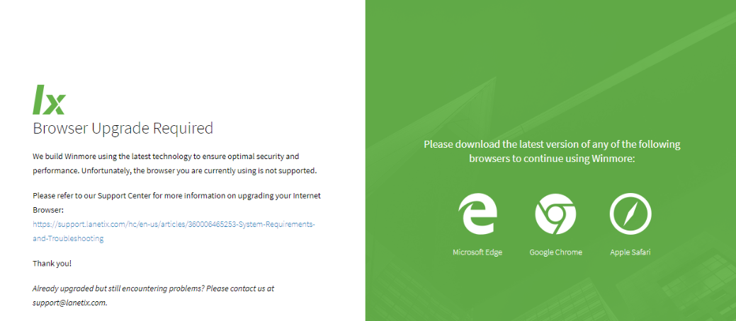This screenshot has width=736, height=321.
Task: Click the Apple Safari text label
Action: coord(630,252)
